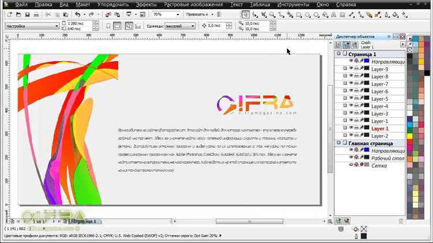Select the Ellipse tool
The width and height of the screenshot is (433, 243).
tap(307, 14)
